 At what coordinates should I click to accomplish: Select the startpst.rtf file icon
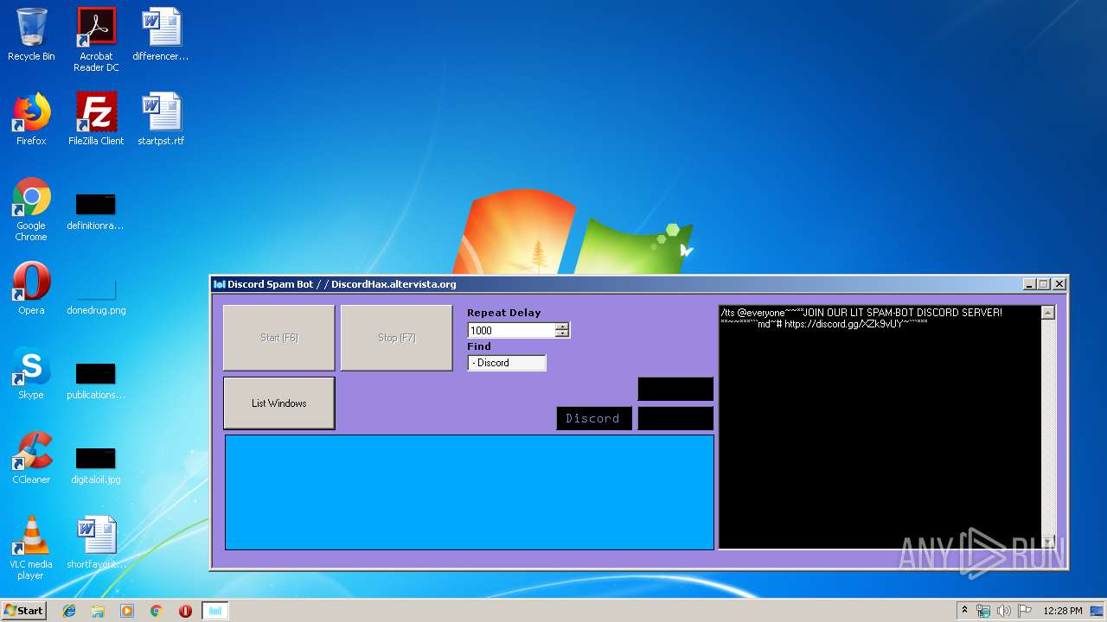click(161, 119)
